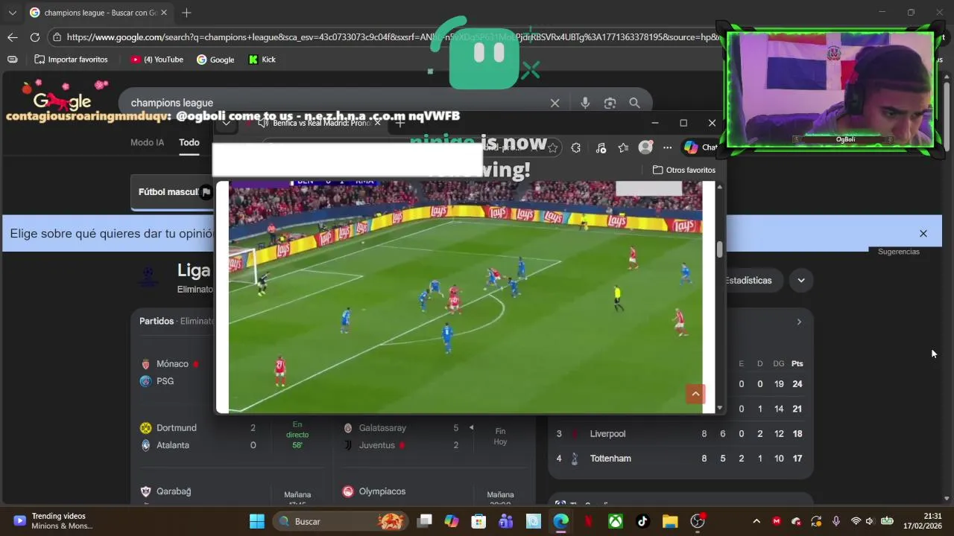The height and width of the screenshot is (536, 954).
Task: Open Edge extensions puzzle icon
Action: [575, 147]
